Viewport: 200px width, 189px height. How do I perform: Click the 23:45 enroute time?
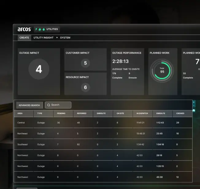coord(160,133)
